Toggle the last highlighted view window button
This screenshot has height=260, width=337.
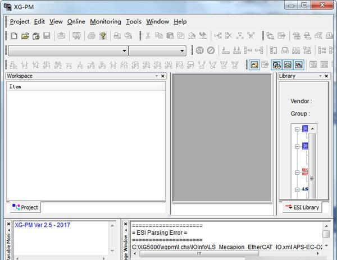coord(299,65)
